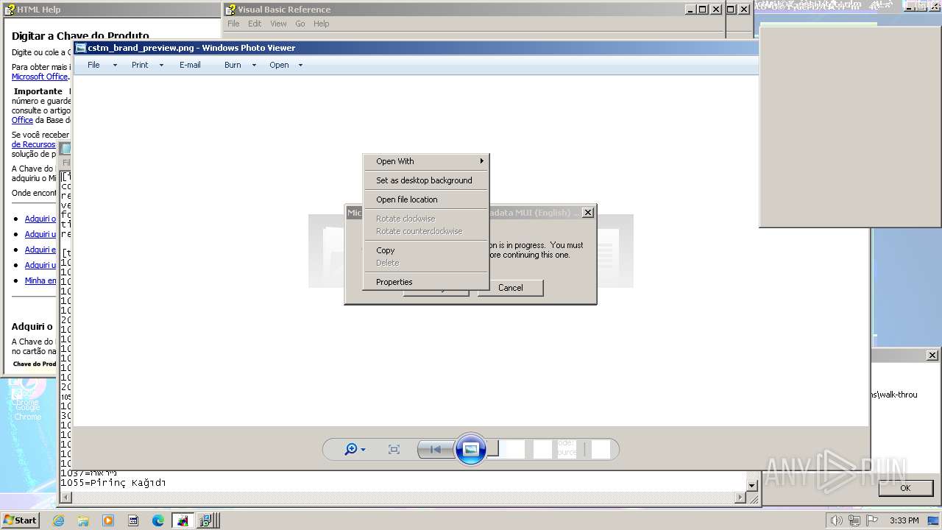Show the image at actual size in Photo Viewer

[394, 449]
